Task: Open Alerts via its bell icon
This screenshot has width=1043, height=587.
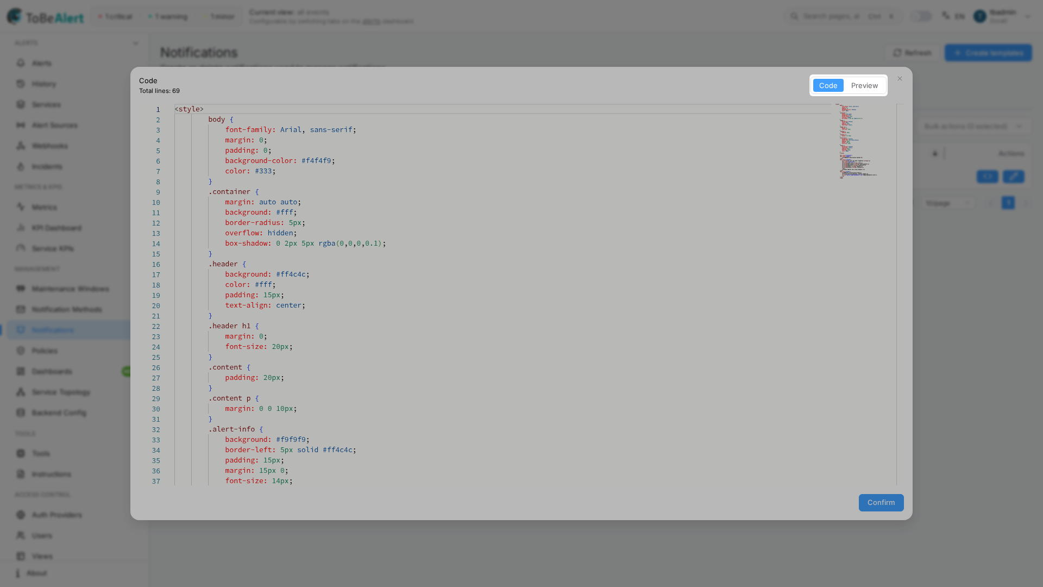Action: (21, 63)
